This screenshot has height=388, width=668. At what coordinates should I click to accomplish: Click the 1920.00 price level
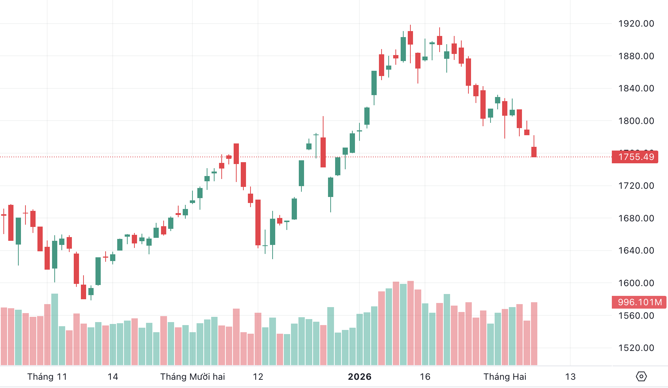pyautogui.click(x=636, y=24)
